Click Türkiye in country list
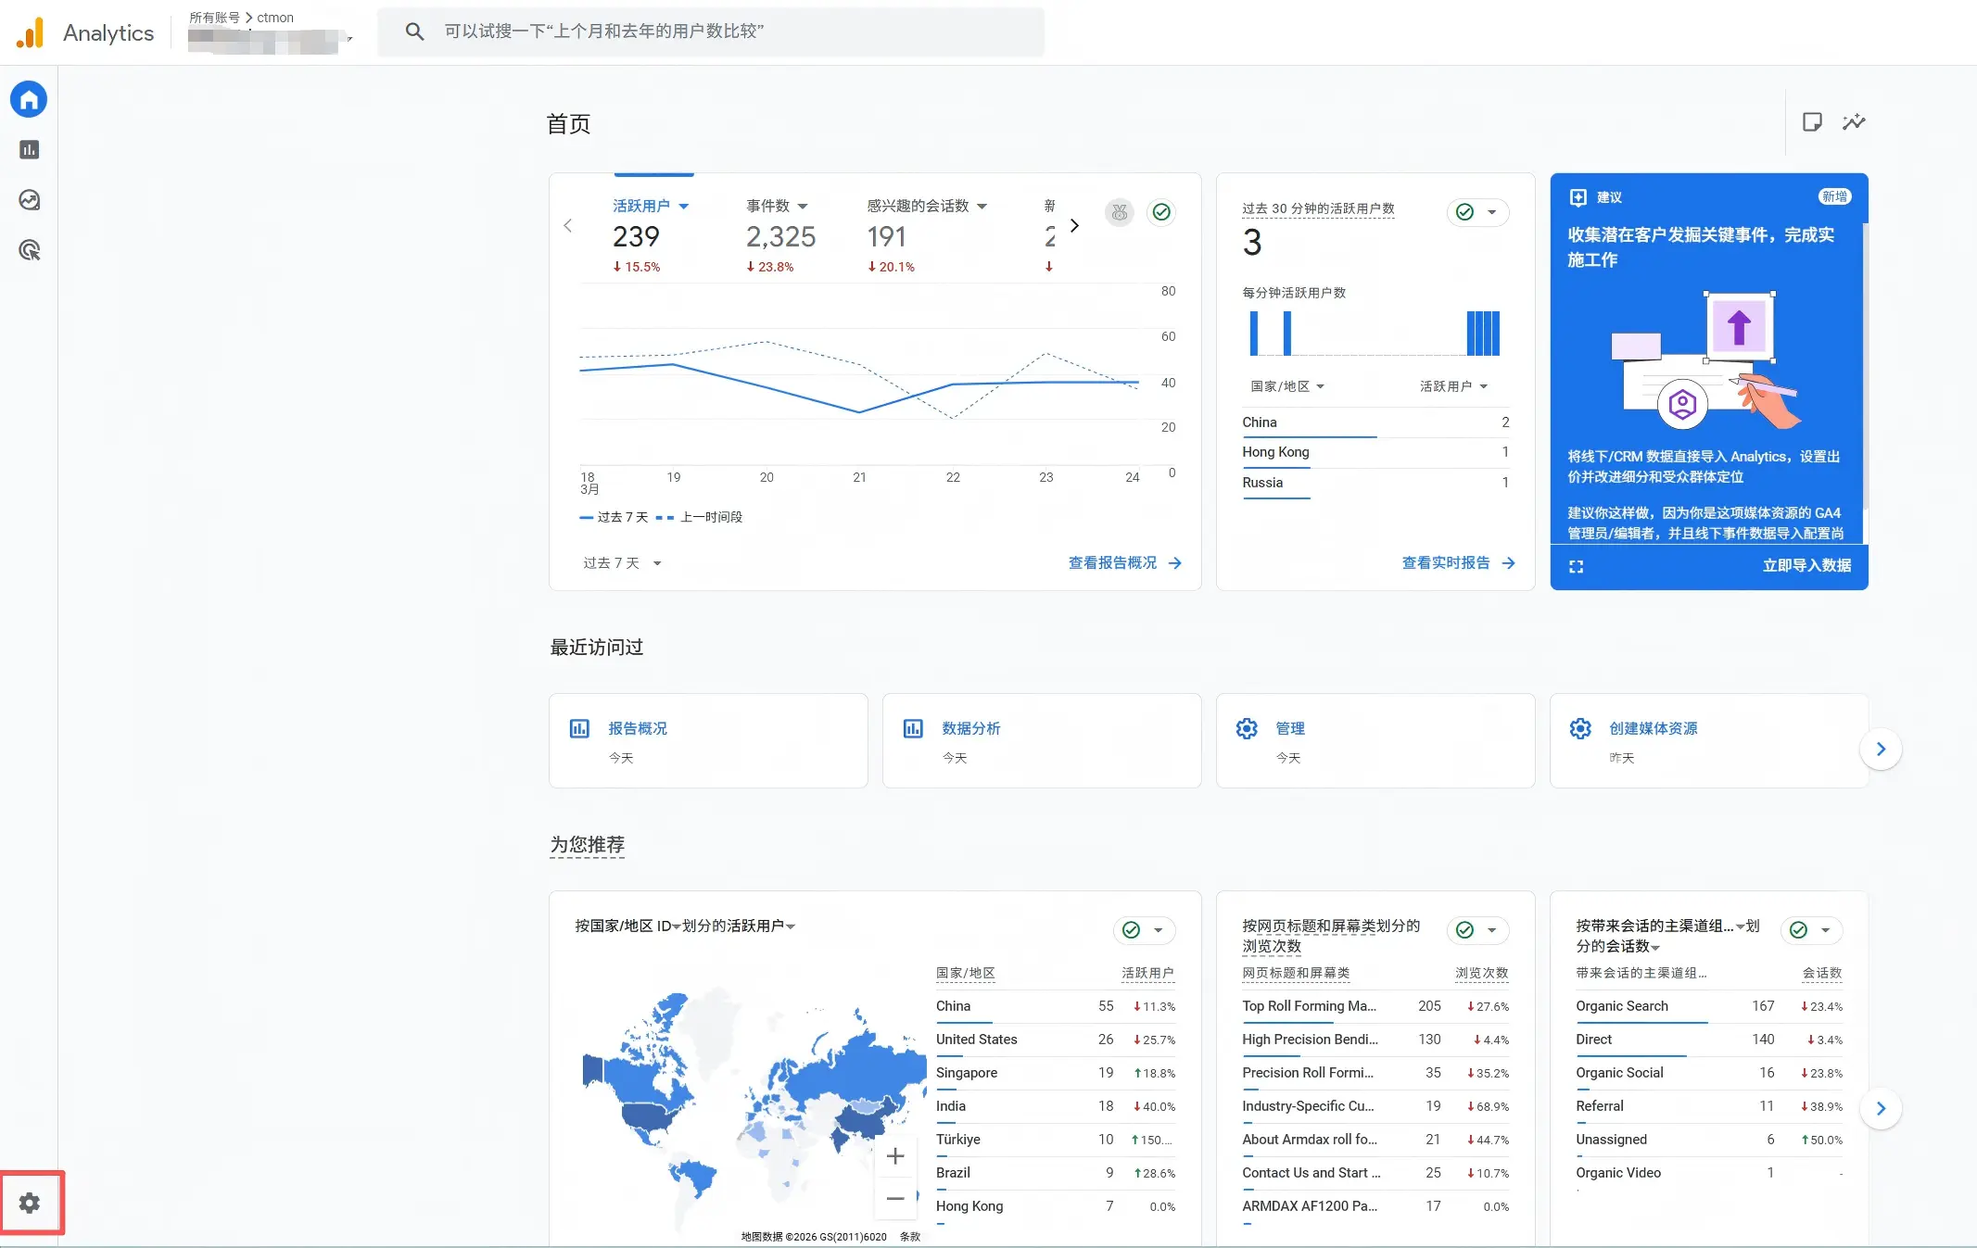Screen dimensions: 1977x1248 tap(958, 1140)
